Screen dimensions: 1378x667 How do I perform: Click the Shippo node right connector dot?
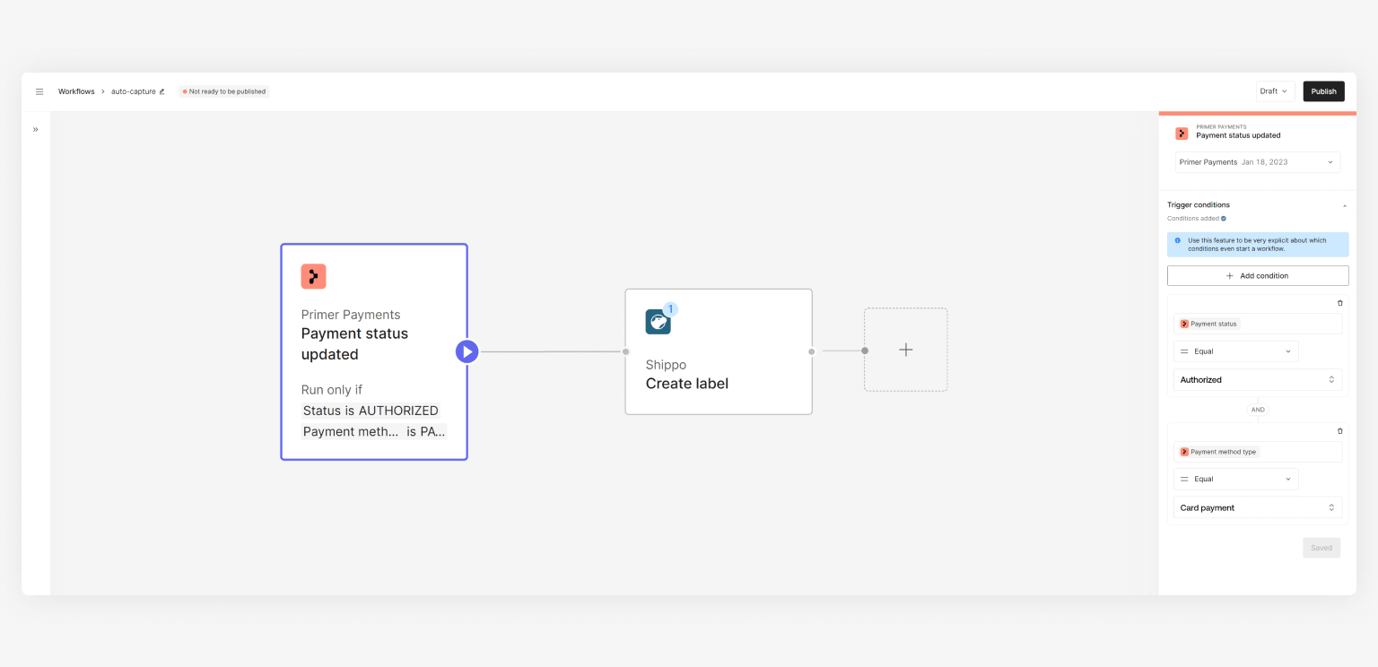tap(811, 351)
